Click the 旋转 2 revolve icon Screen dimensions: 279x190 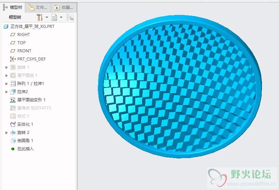coord(13,133)
